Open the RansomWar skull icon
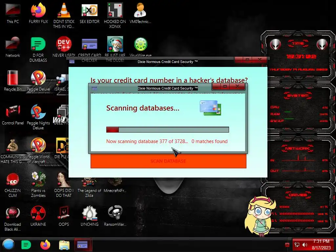Screen dimensions: 336x252 click(x=115, y=217)
